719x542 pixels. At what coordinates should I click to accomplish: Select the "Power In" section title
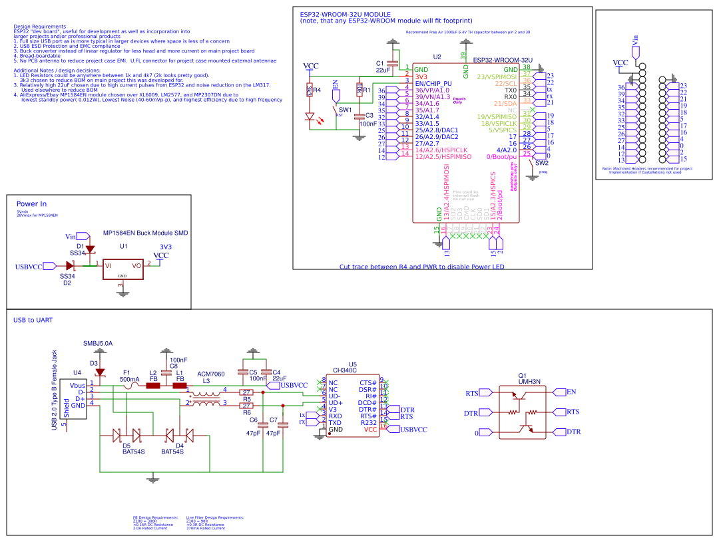tap(32, 204)
